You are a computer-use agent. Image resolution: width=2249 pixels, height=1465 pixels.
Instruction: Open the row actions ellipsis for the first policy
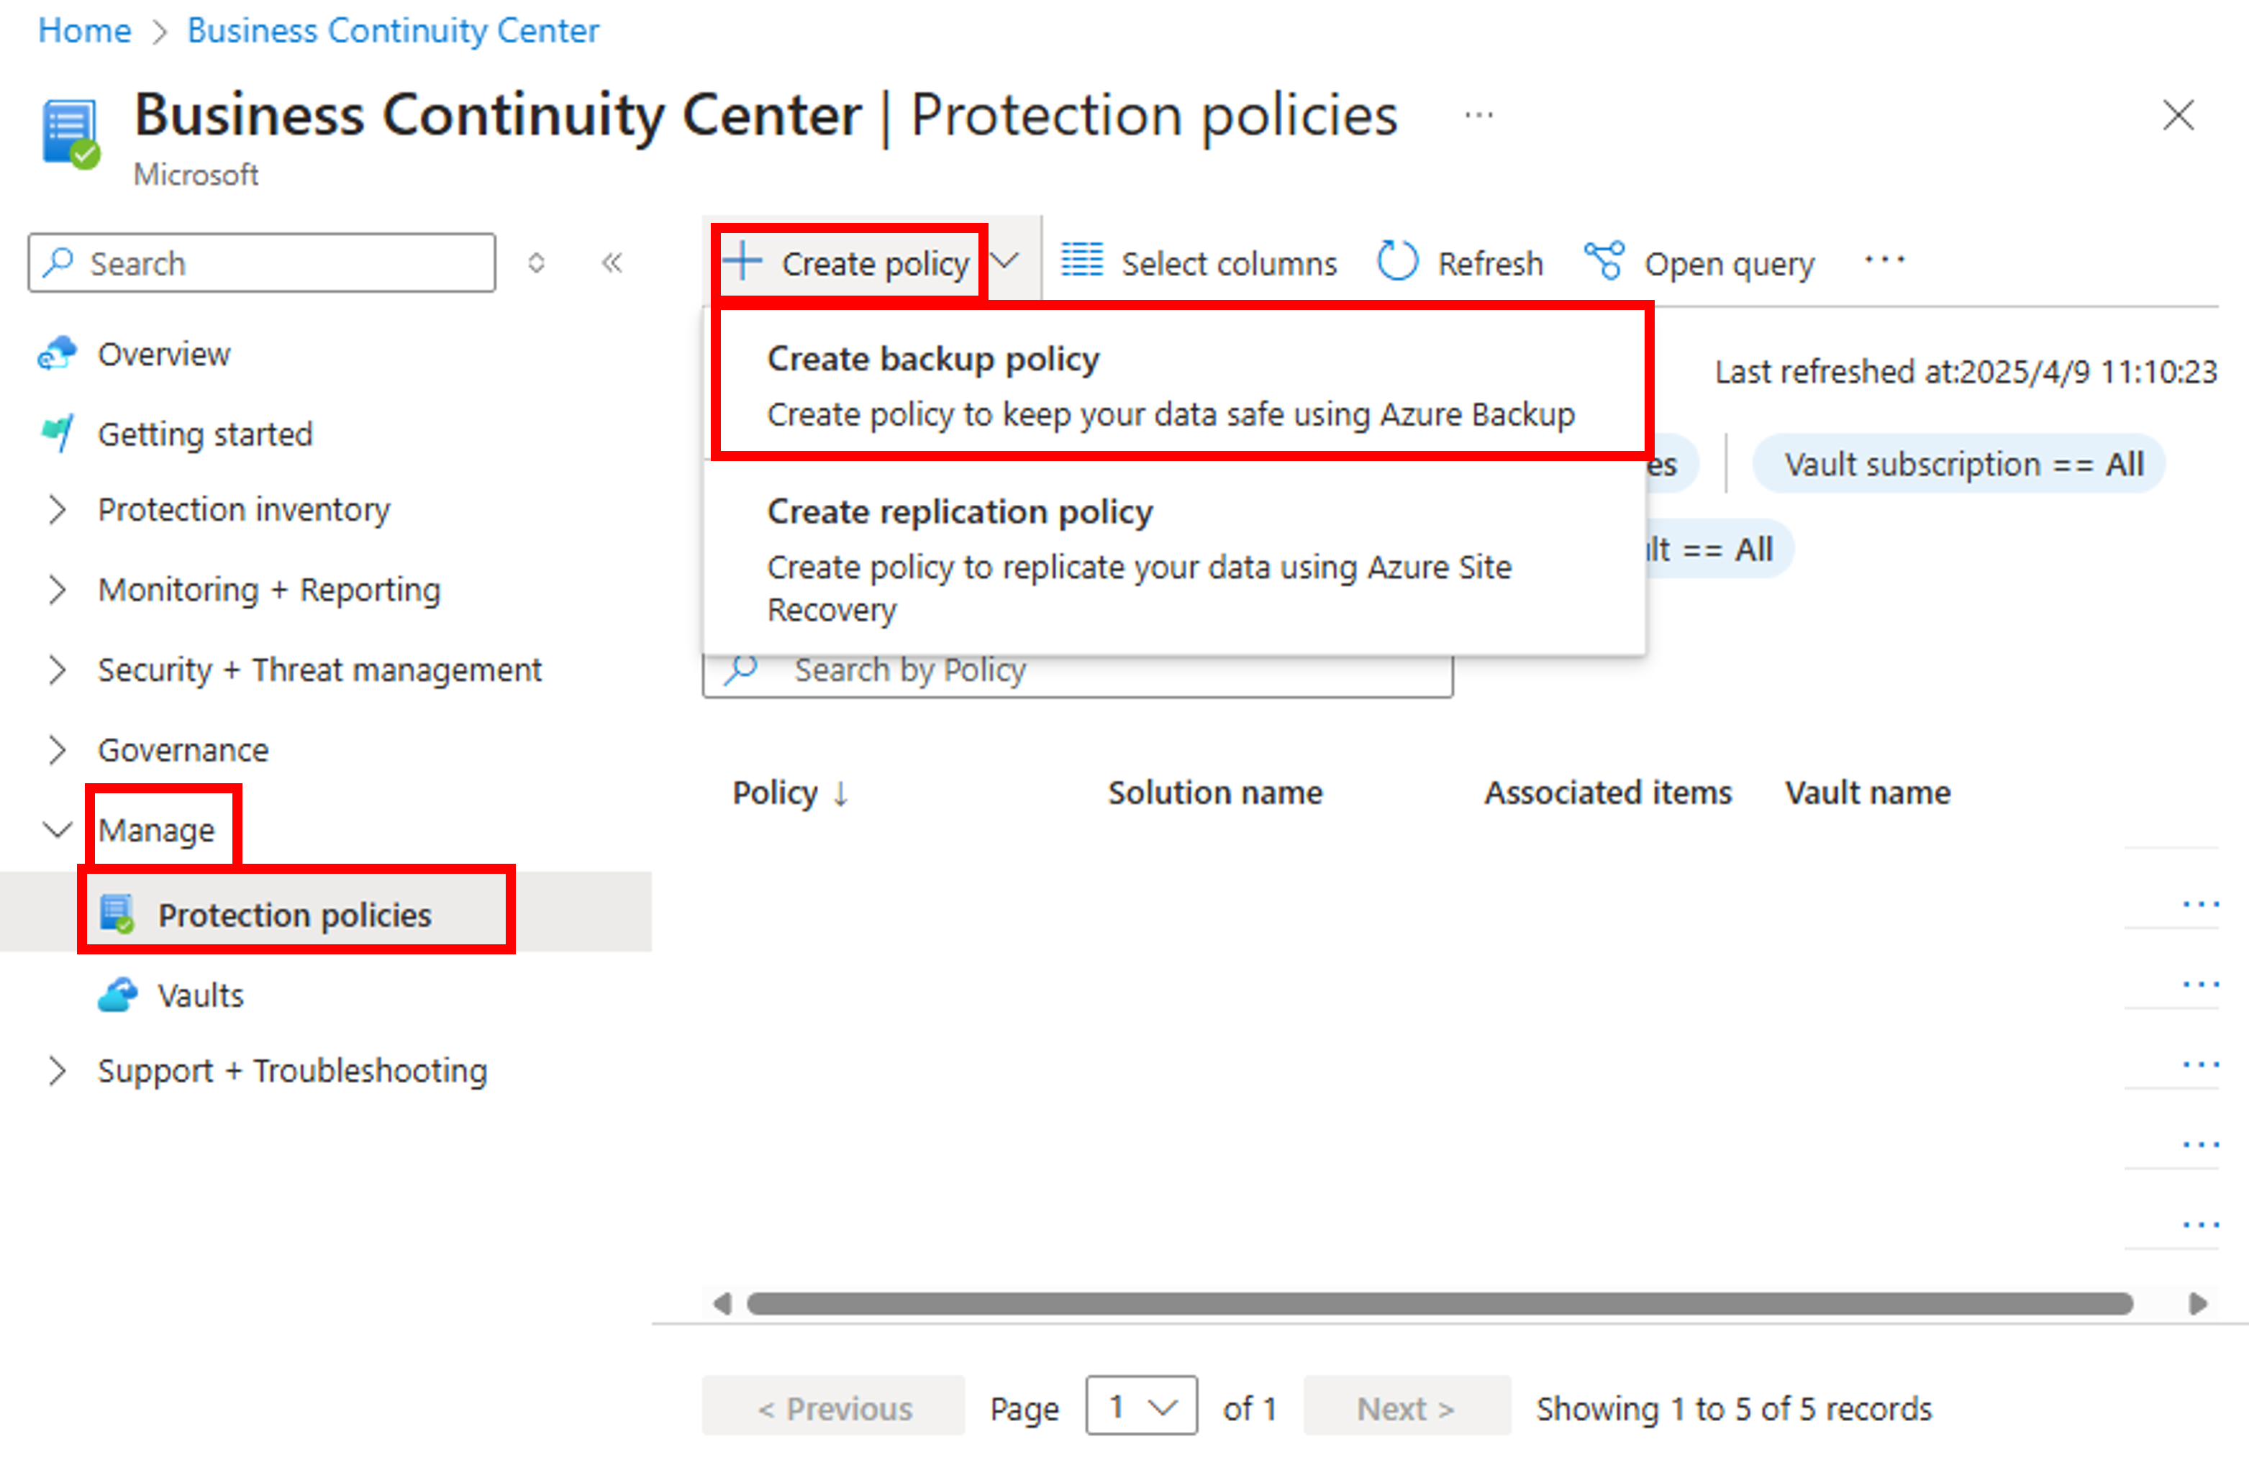click(2200, 904)
